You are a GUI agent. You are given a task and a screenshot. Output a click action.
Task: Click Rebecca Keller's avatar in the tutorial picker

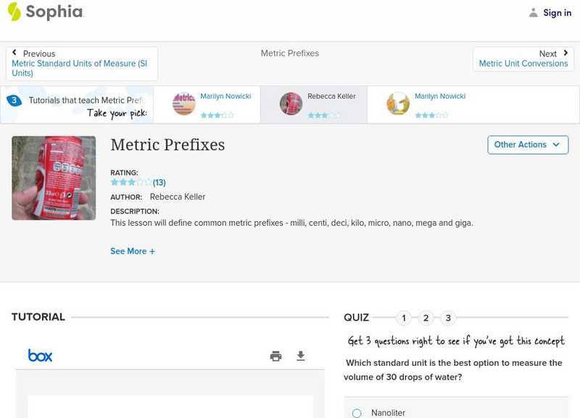(291, 104)
